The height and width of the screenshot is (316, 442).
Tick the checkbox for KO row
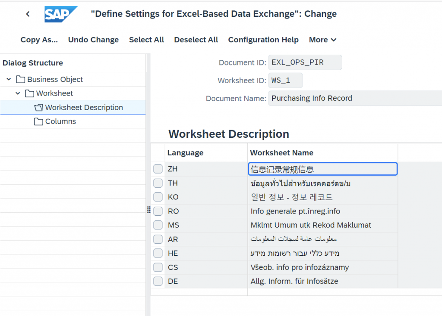pos(158,197)
